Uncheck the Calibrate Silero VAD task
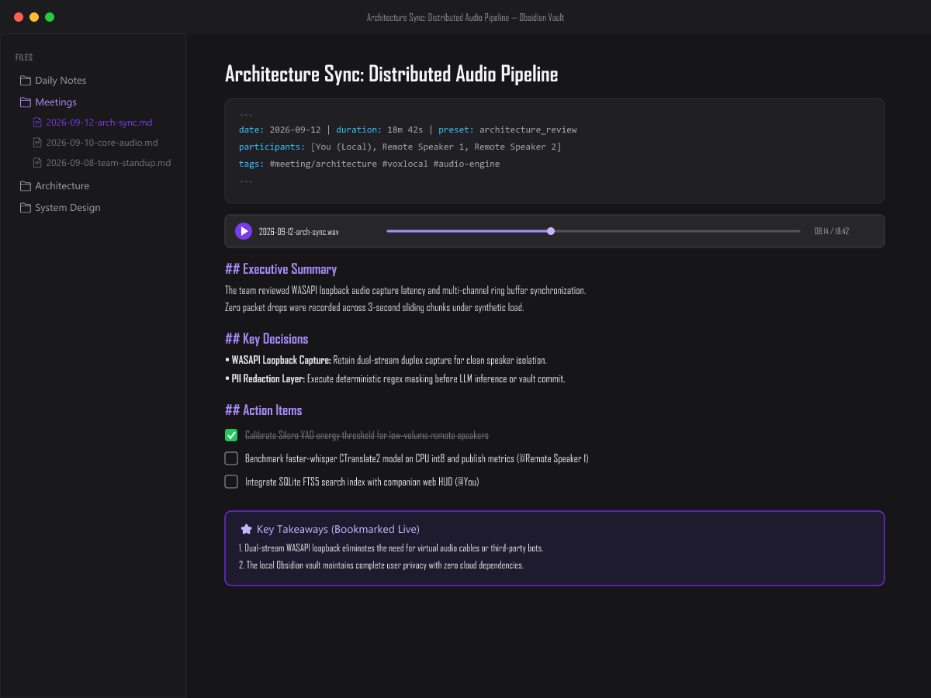 pyautogui.click(x=231, y=435)
